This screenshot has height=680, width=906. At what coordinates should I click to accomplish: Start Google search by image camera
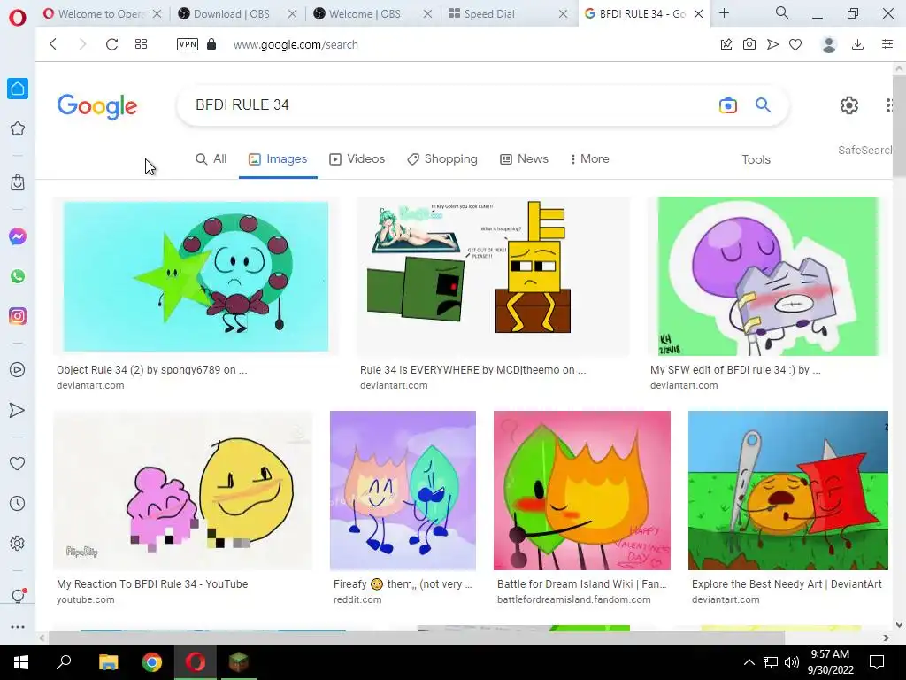pyautogui.click(x=728, y=105)
